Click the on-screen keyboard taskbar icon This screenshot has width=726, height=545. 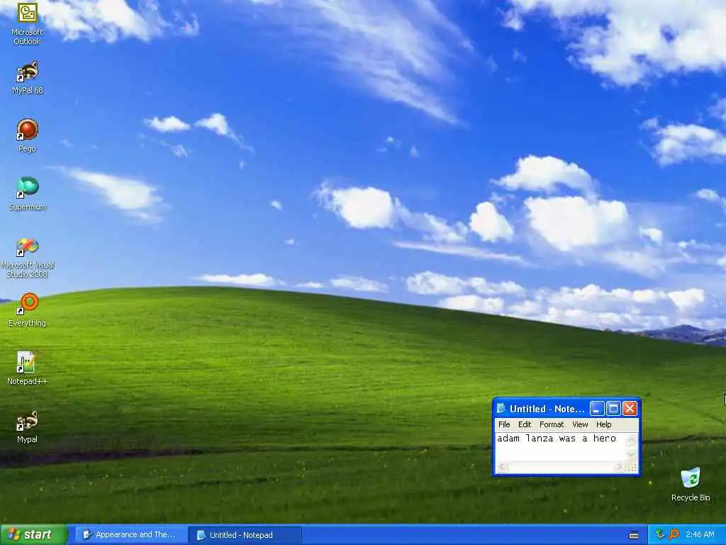[634, 535]
